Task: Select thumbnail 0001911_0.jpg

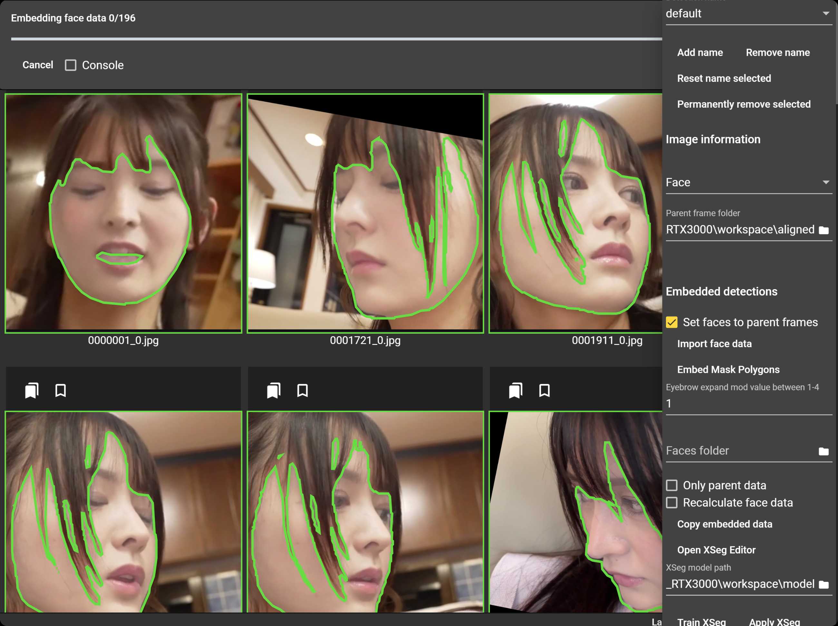Action: [x=575, y=213]
